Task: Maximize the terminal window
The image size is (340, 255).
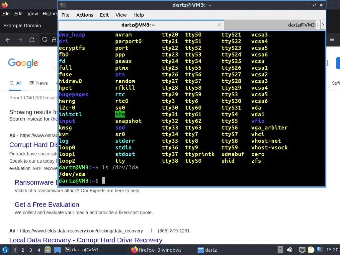Action: [314, 5]
